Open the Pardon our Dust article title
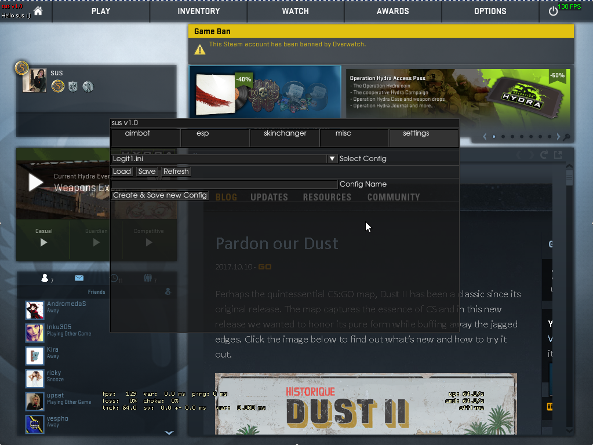The image size is (593, 445). pyautogui.click(x=277, y=243)
